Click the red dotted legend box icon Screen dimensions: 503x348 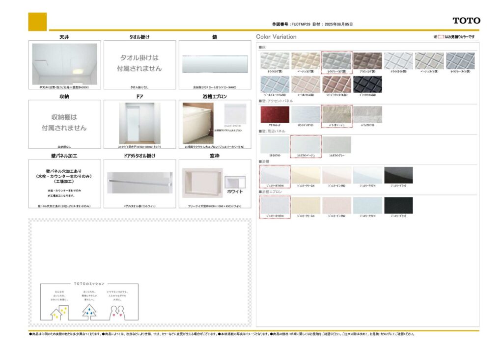441,37
